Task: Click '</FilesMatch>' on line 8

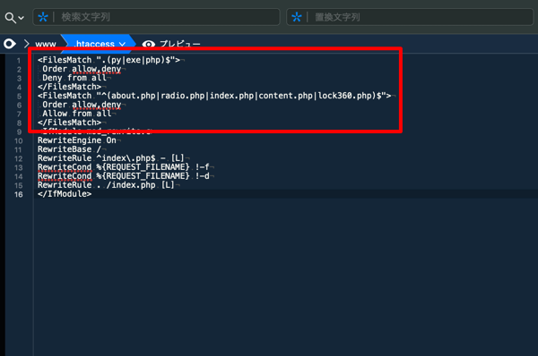Action: (69, 123)
